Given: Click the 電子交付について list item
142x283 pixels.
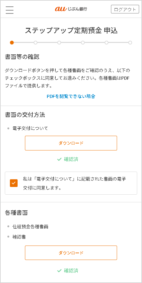Looking at the screenshot, I should [30, 128].
